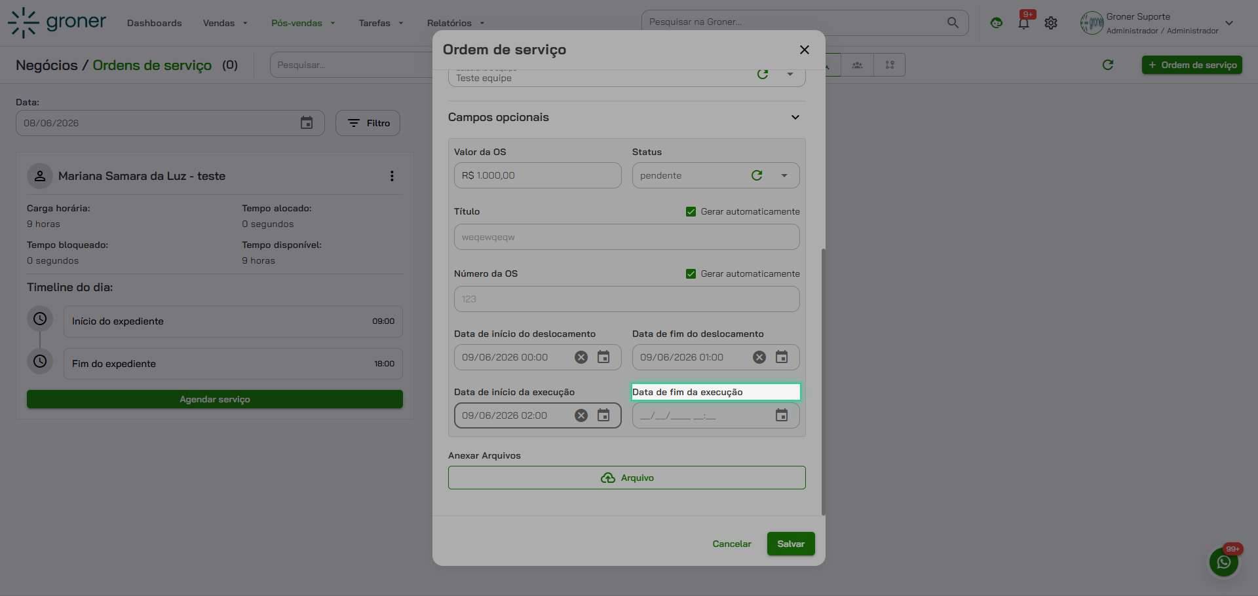Screen dimensions: 1258x596
Task: Open calendar for Data de início do deslocamento
Action: [x=603, y=357]
